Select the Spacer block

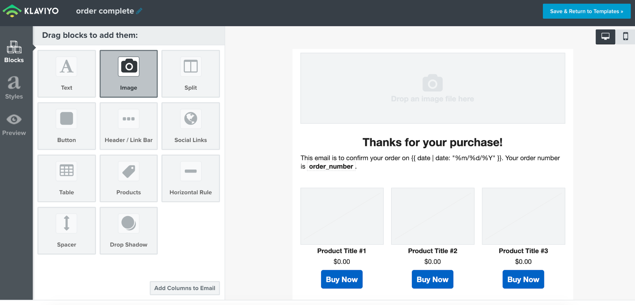click(67, 230)
